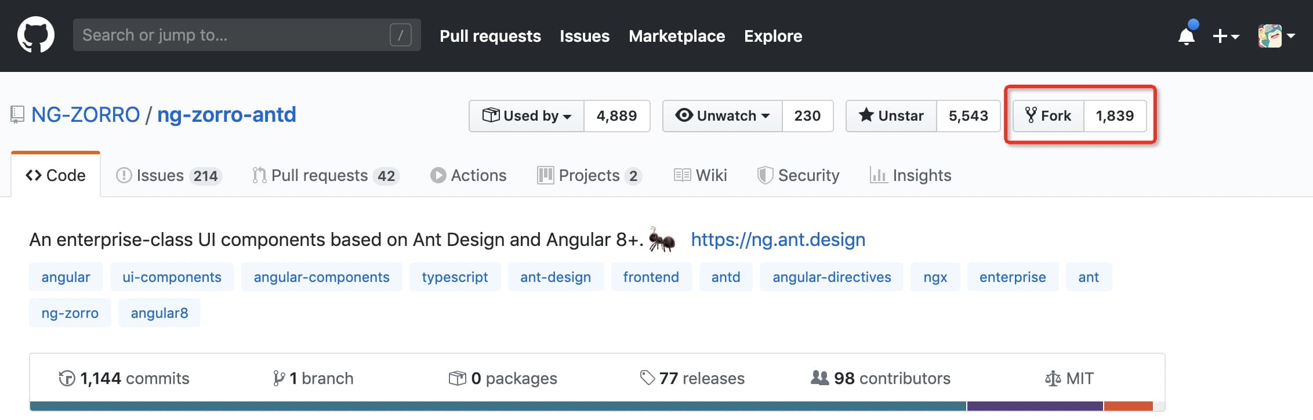Open the MIT license details
The image size is (1313, 420).
pyautogui.click(x=1069, y=378)
